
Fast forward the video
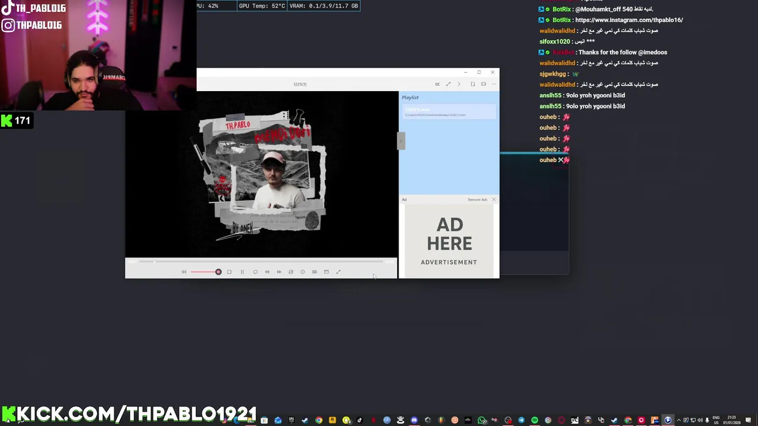(x=279, y=272)
